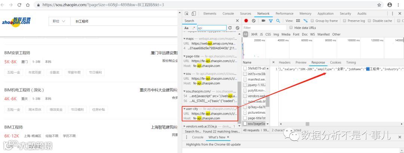This screenshot has width=404, height=153.
Task: Filter requests by XHR type
Action: click(x=254, y=34)
